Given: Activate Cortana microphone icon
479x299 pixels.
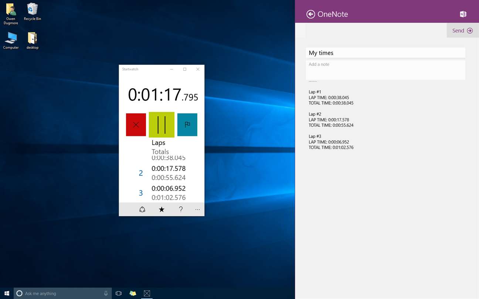Looking at the screenshot, I should tap(106, 293).
